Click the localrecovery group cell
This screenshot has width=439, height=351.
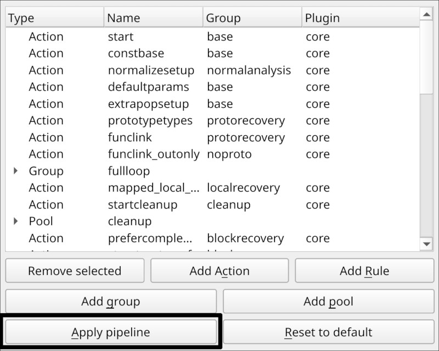(x=243, y=188)
